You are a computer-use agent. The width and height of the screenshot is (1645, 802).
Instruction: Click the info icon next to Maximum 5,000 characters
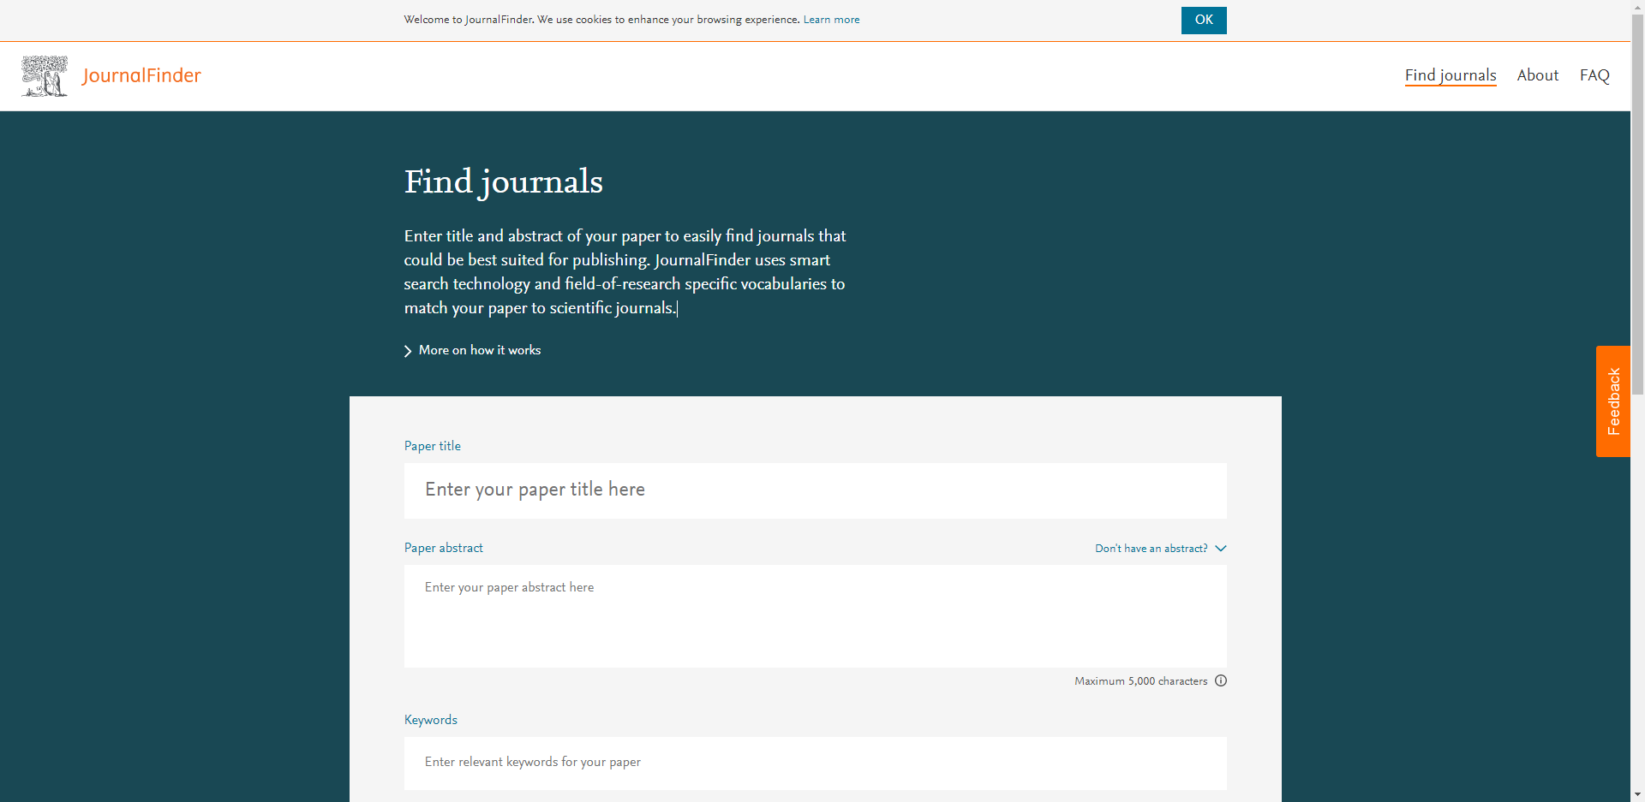pyautogui.click(x=1221, y=680)
